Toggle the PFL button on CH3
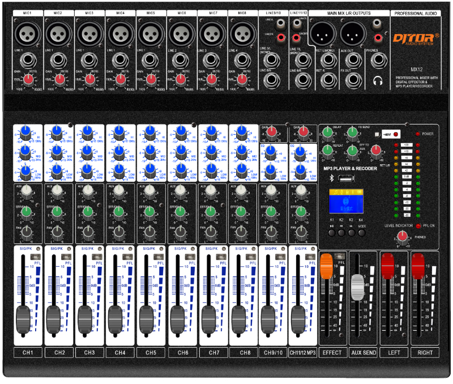 click(x=97, y=257)
